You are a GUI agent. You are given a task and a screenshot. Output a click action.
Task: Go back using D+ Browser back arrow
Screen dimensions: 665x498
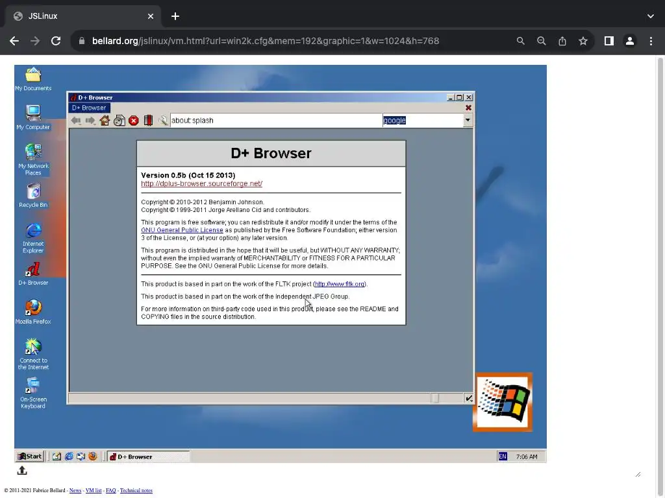(x=76, y=121)
